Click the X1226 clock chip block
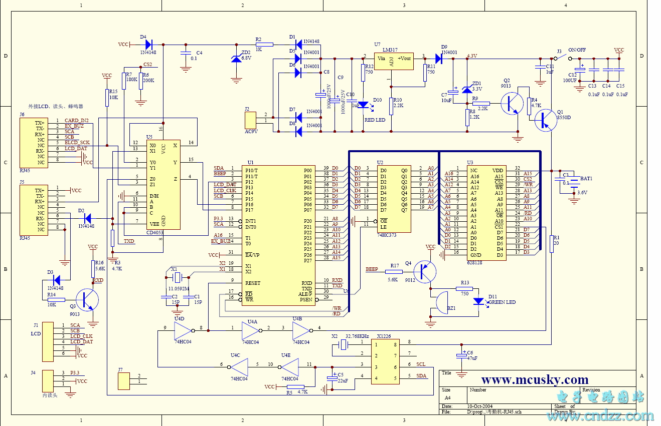This screenshot has height=426, width=661. [x=386, y=361]
